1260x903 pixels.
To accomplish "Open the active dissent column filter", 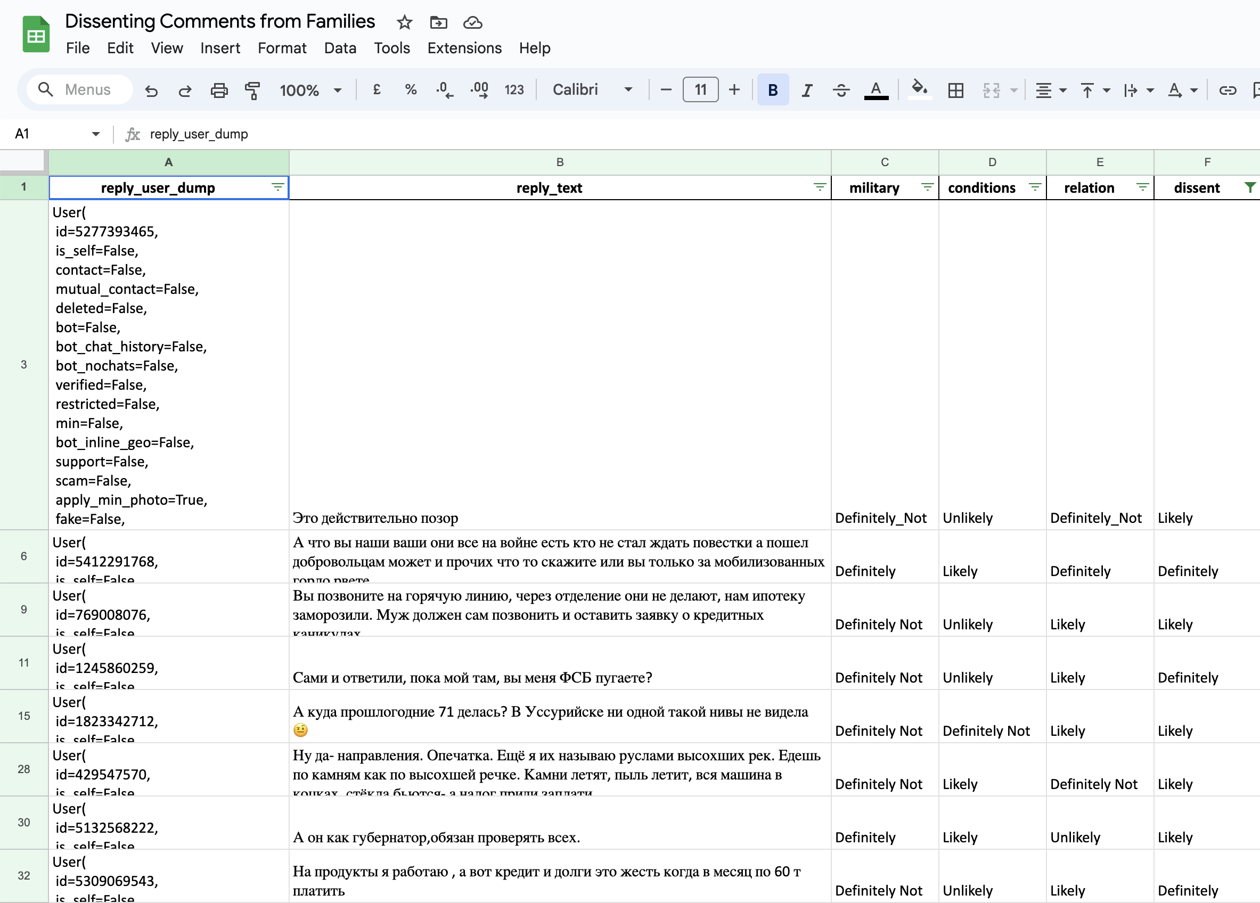I will click(x=1249, y=188).
